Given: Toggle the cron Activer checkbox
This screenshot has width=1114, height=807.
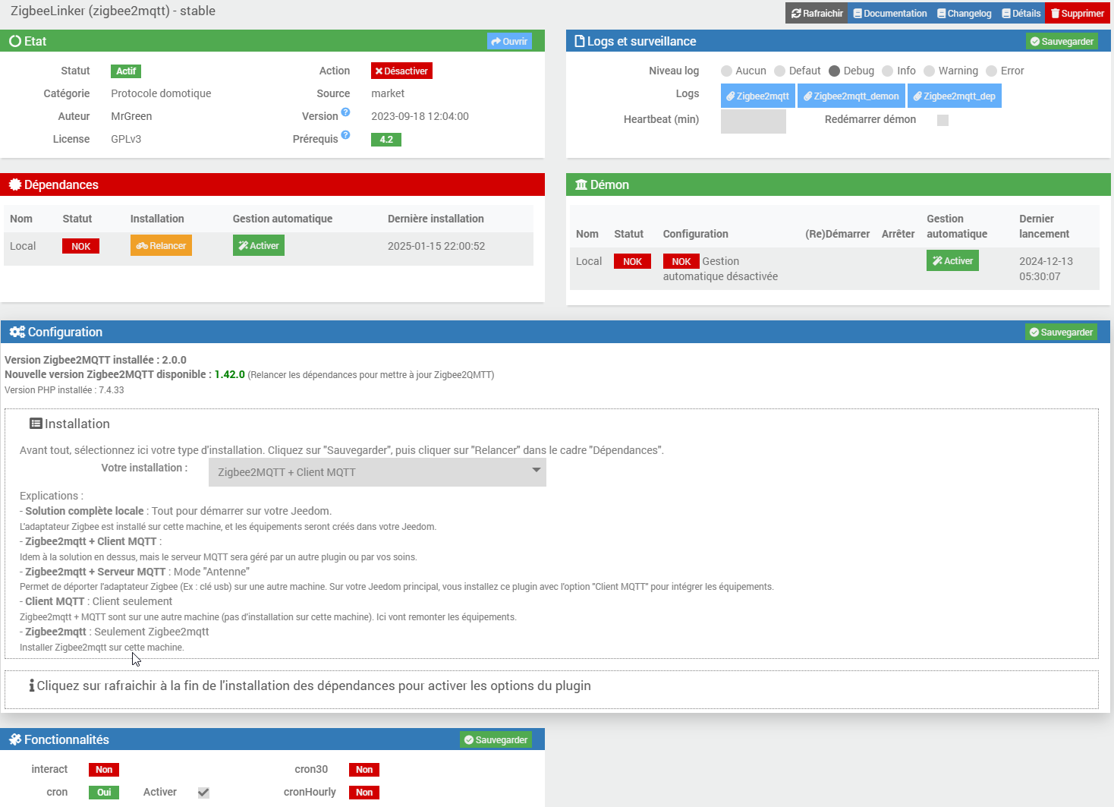Looking at the screenshot, I should pos(203,793).
